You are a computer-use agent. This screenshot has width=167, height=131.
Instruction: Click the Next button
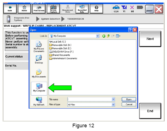coord(150,39)
